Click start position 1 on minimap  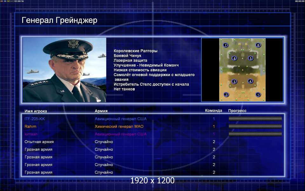click(x=258, y=95)
